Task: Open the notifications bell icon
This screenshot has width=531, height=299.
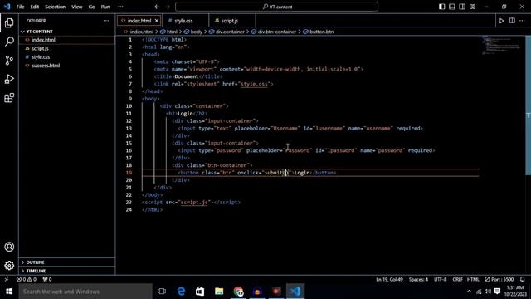Action: tap(523, 279)
